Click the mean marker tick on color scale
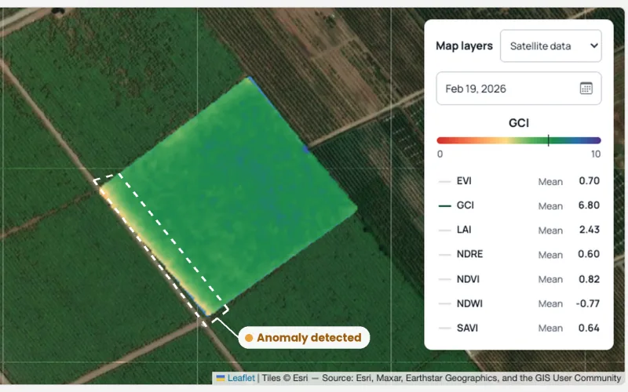This screenshot has height=392, width=628. [x=548, y=140]
